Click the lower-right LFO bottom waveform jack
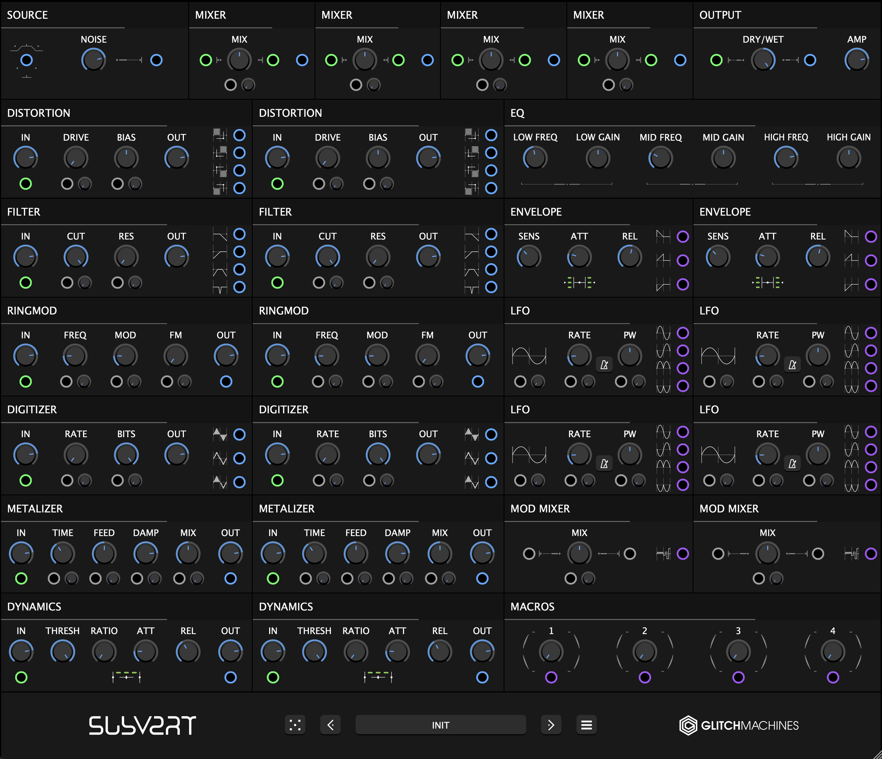This screenshot has width=882, height=759. tap(871, 484)
